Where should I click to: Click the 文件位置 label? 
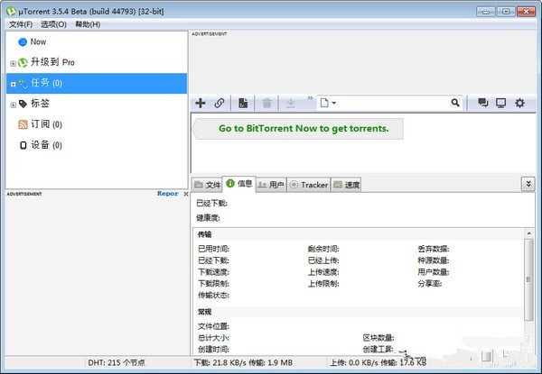(x=213, y=326)
